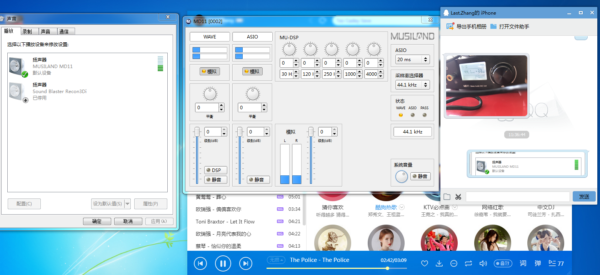Download the current song

click(439, 263)
